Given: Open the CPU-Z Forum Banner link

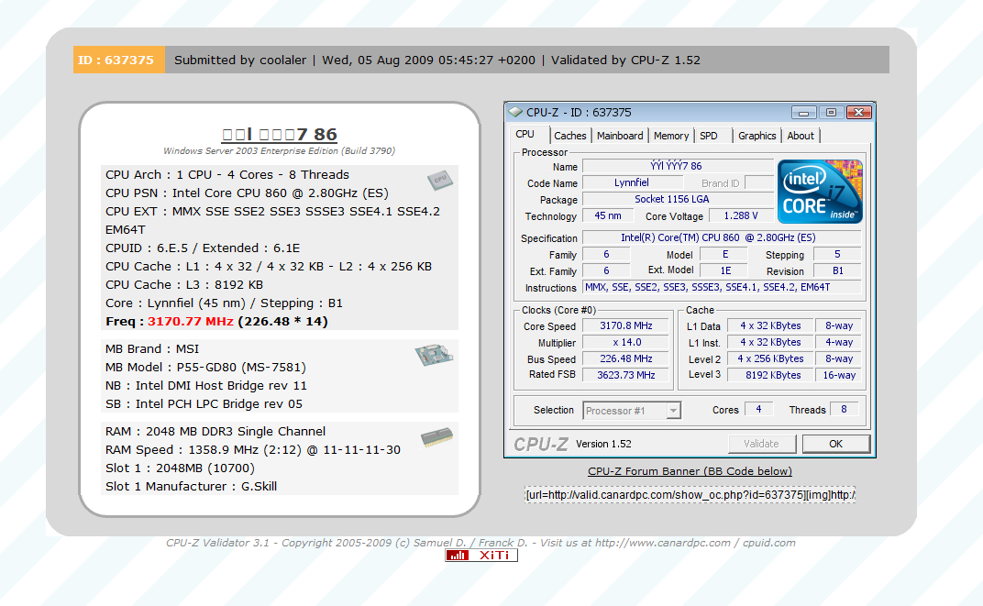Looking at the screenshot, I should [690, 471].
